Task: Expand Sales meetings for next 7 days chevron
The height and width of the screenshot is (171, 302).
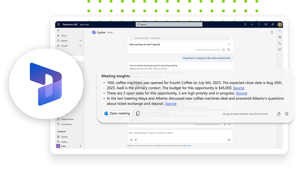Action: point(229,44)
